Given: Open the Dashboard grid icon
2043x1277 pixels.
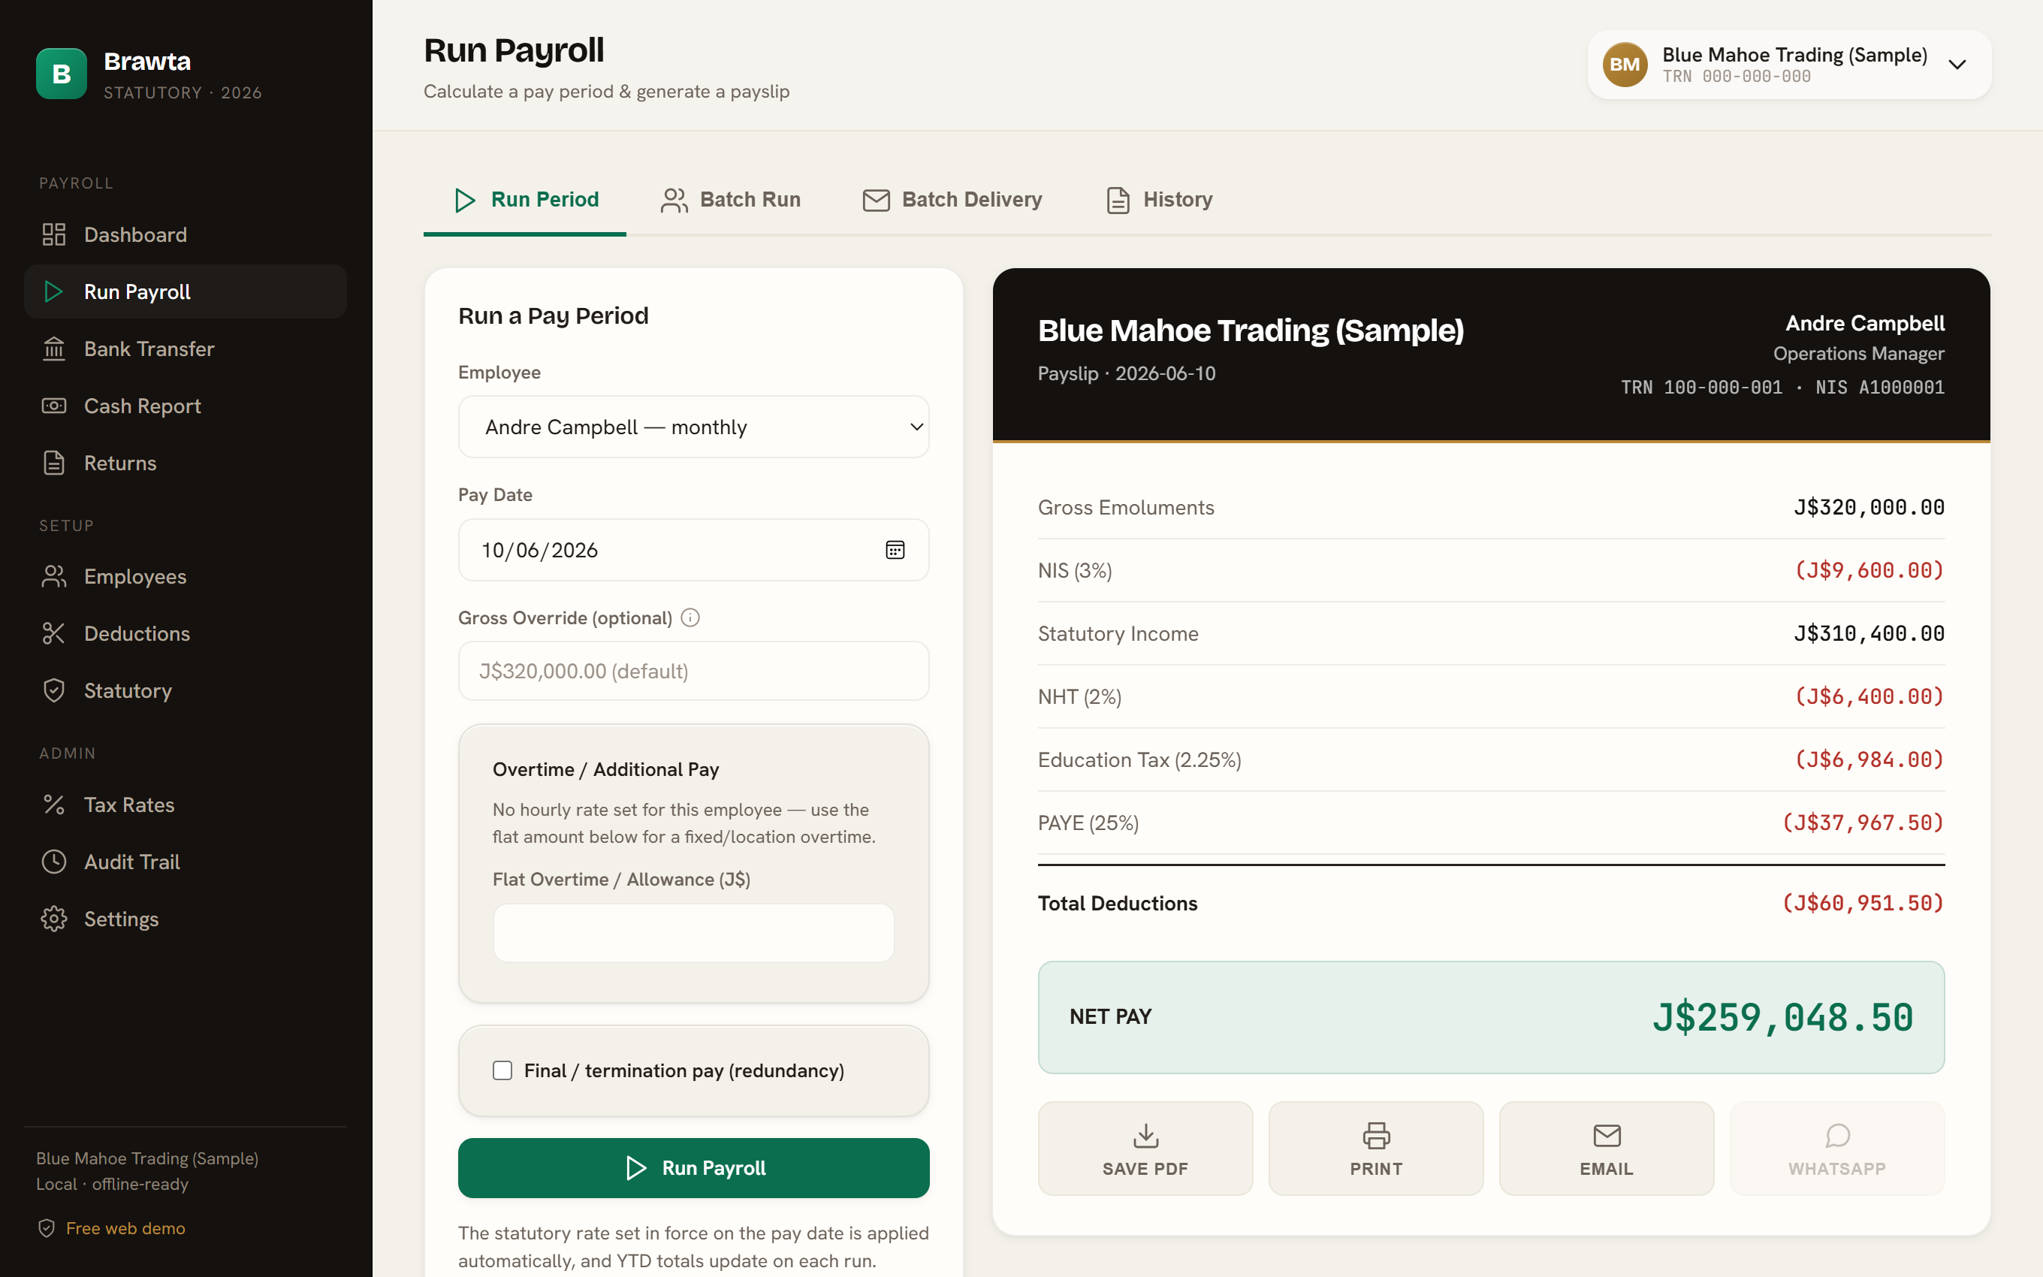Looking at the screenshot, I should tap(54, 234).
